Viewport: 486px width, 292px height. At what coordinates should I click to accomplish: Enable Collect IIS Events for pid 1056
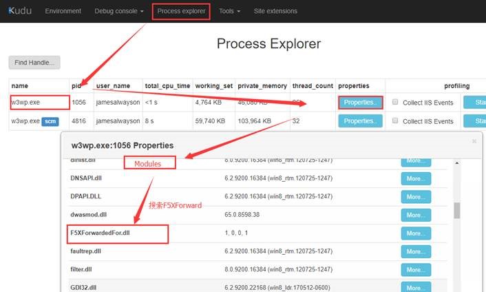395,102
